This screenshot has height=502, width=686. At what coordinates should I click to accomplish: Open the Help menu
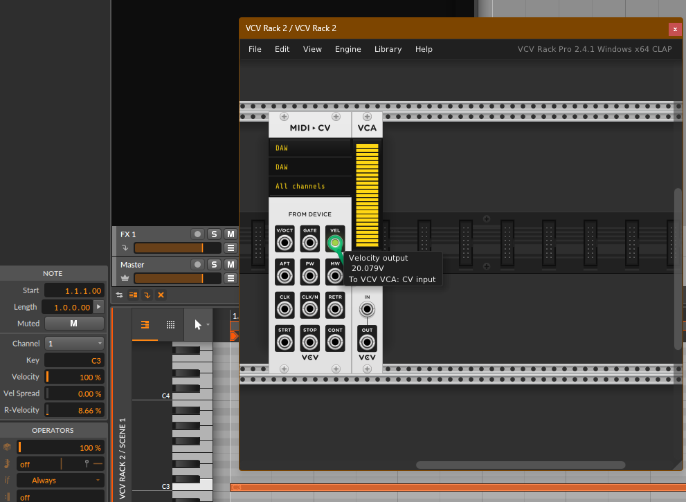click(x=424, y=49)
